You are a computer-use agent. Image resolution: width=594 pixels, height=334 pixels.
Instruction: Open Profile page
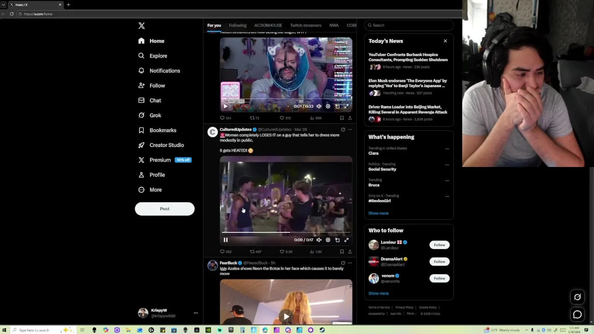152,174
